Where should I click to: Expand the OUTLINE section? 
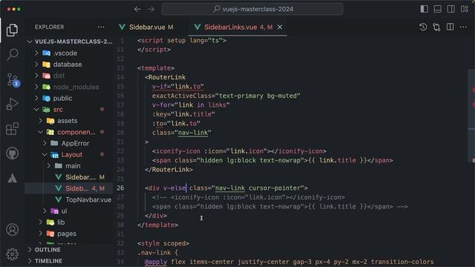69,250
